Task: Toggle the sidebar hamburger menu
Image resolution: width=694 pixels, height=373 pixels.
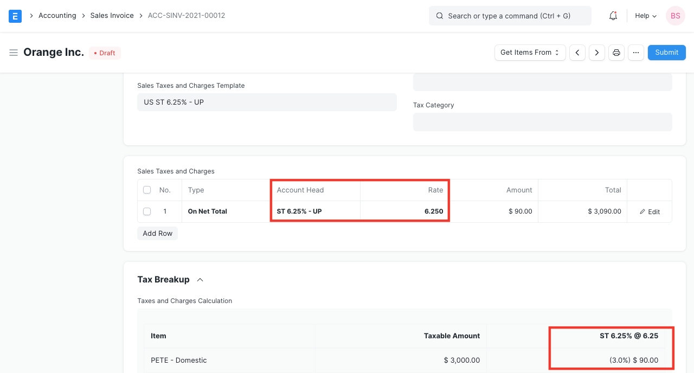Action: tap(14, 53)
